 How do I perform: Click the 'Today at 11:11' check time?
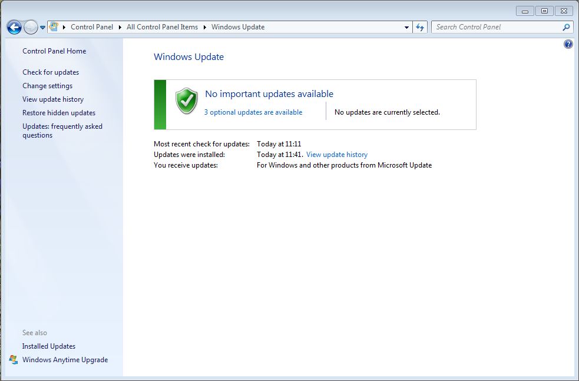coord(279,144)
